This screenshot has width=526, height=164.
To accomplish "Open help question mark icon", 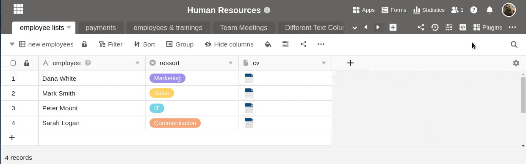I will click(474, 10).
